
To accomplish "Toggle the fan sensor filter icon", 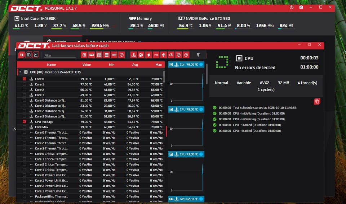I will 164,55.
